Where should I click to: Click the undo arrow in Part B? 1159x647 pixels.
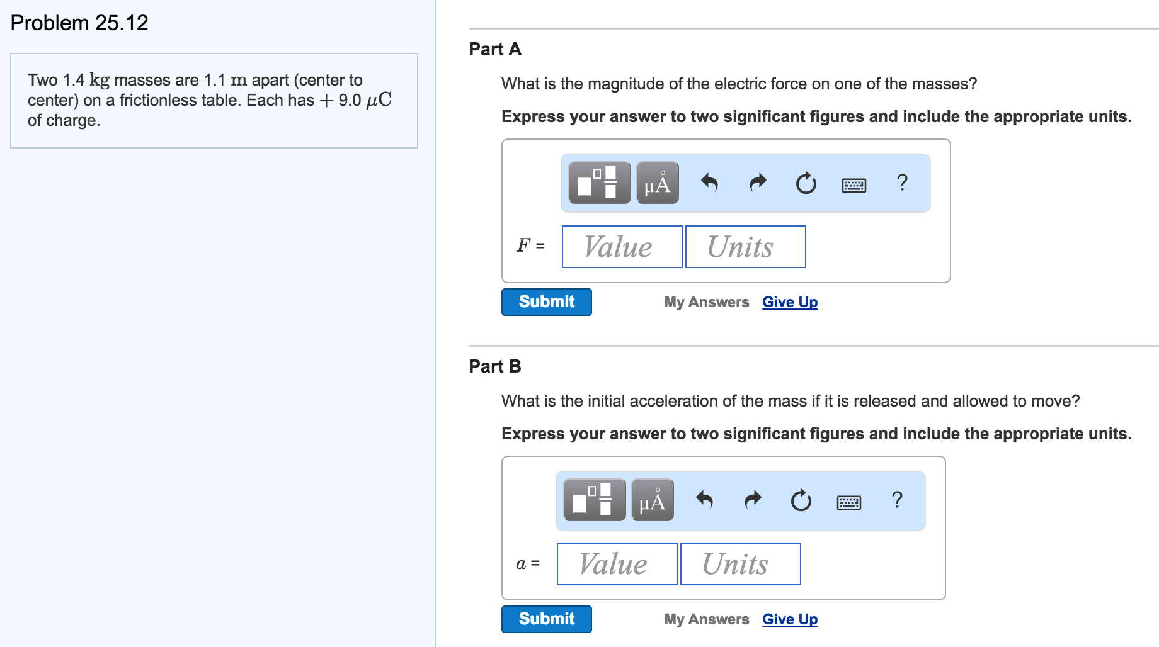[704, 500]
